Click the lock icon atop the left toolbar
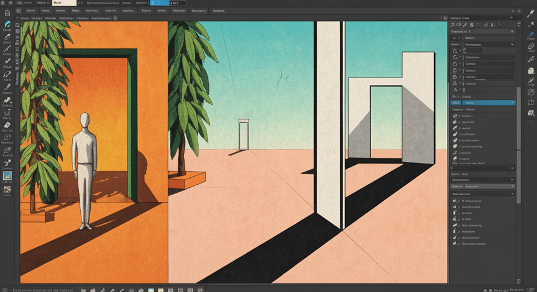 [7, 13]
